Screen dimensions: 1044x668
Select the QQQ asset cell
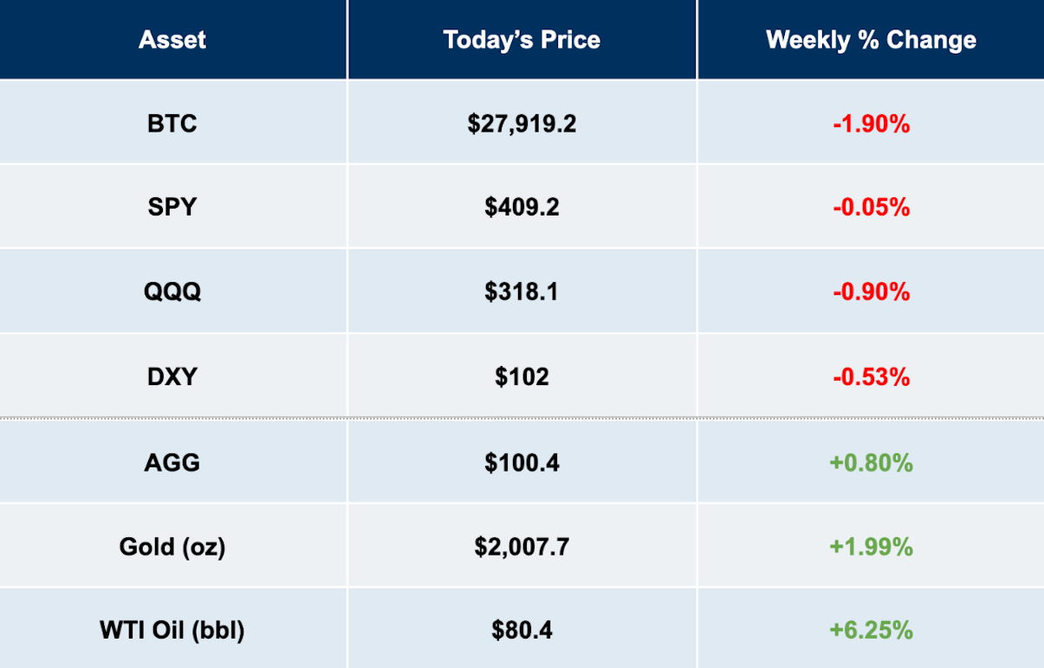point(172,291)
